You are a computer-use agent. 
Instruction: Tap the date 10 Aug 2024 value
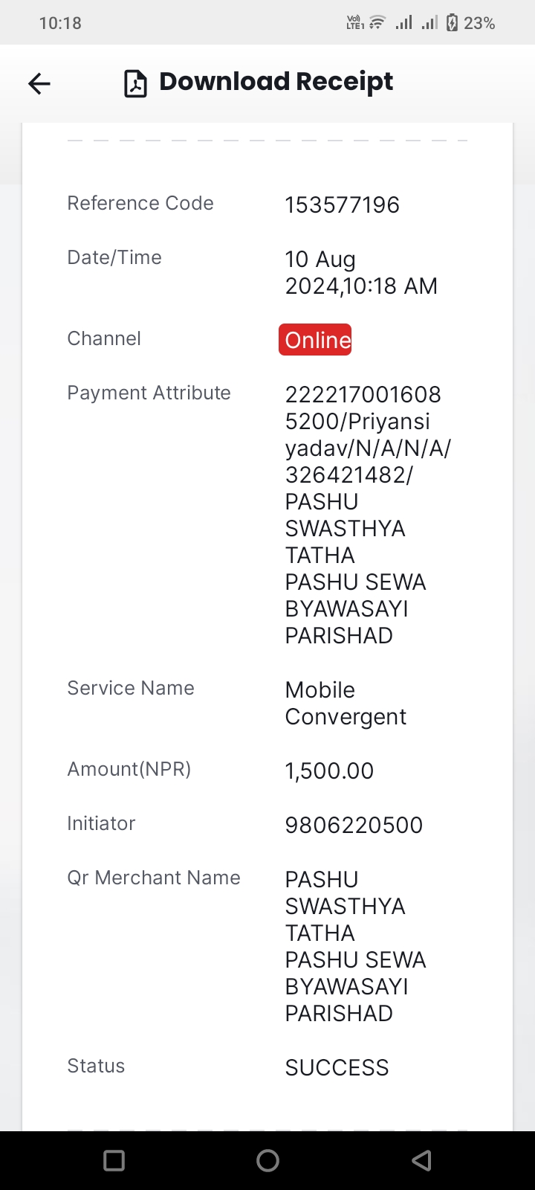coord(361,272)
